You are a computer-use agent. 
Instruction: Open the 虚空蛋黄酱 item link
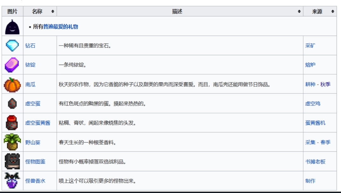38,123
